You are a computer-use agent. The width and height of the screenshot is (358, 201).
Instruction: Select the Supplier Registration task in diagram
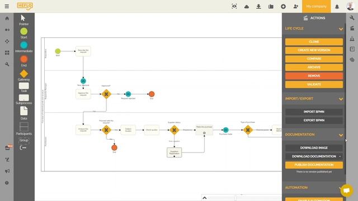174,152
